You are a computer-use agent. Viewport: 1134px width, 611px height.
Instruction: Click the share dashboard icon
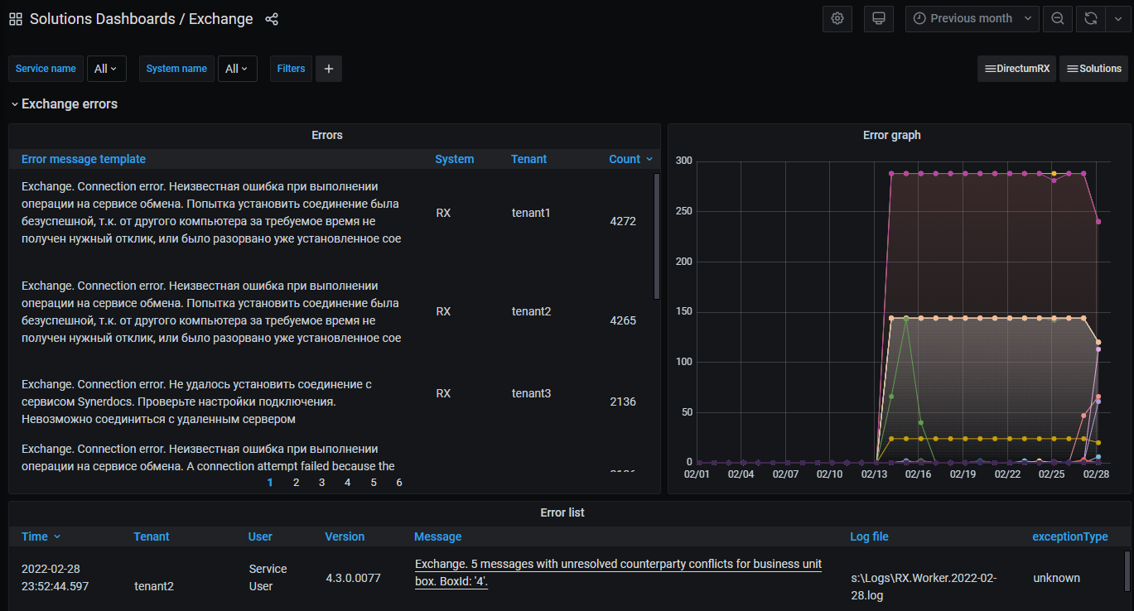click(x=272, y=19)
